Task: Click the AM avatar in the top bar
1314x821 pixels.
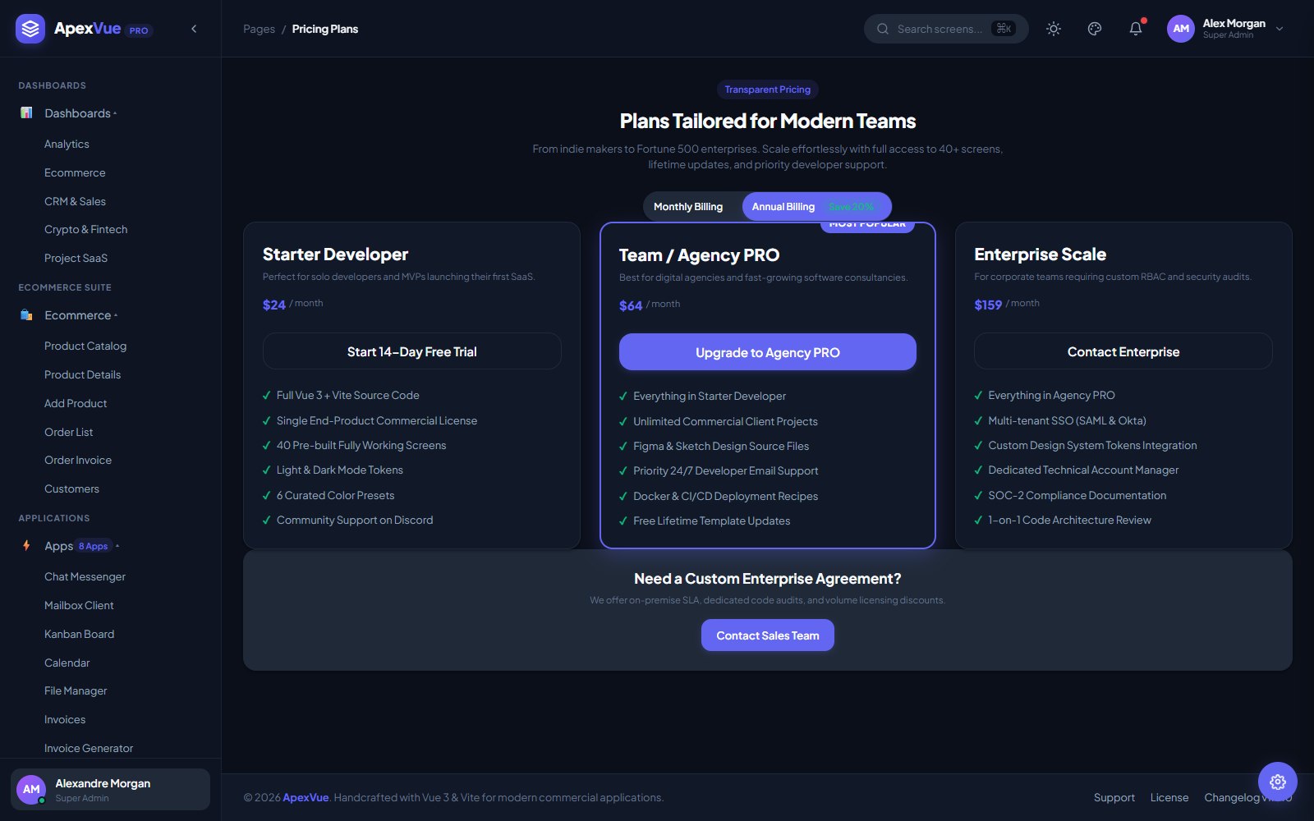Action: point(1181,29)
